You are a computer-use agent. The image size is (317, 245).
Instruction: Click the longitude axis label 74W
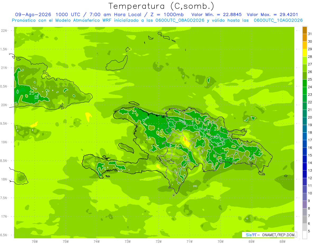click(97, 242)
